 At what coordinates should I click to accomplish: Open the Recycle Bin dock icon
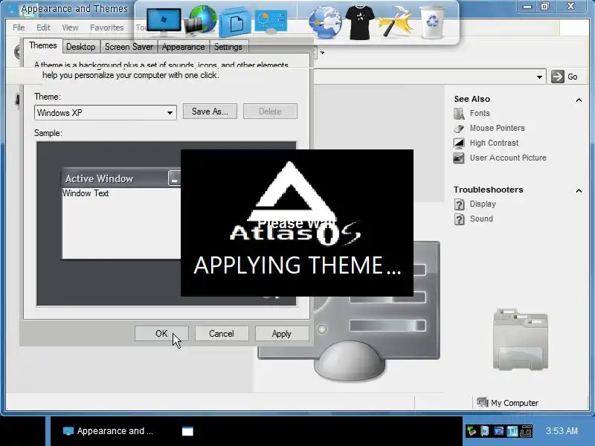432,23
